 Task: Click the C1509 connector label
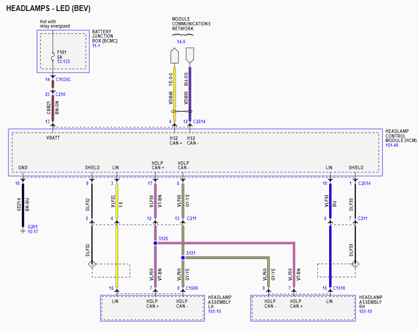click(x=192, y=288)
